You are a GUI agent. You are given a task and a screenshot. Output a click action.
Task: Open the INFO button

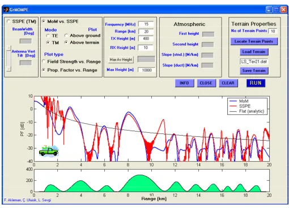[x=184, y=83]
